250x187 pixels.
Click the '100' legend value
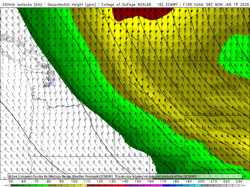74,181
